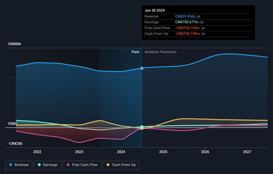Viewport: 273px width, 174px height.
Task: Toggle the Revenue legend button
Action: [x=19, y=165]
